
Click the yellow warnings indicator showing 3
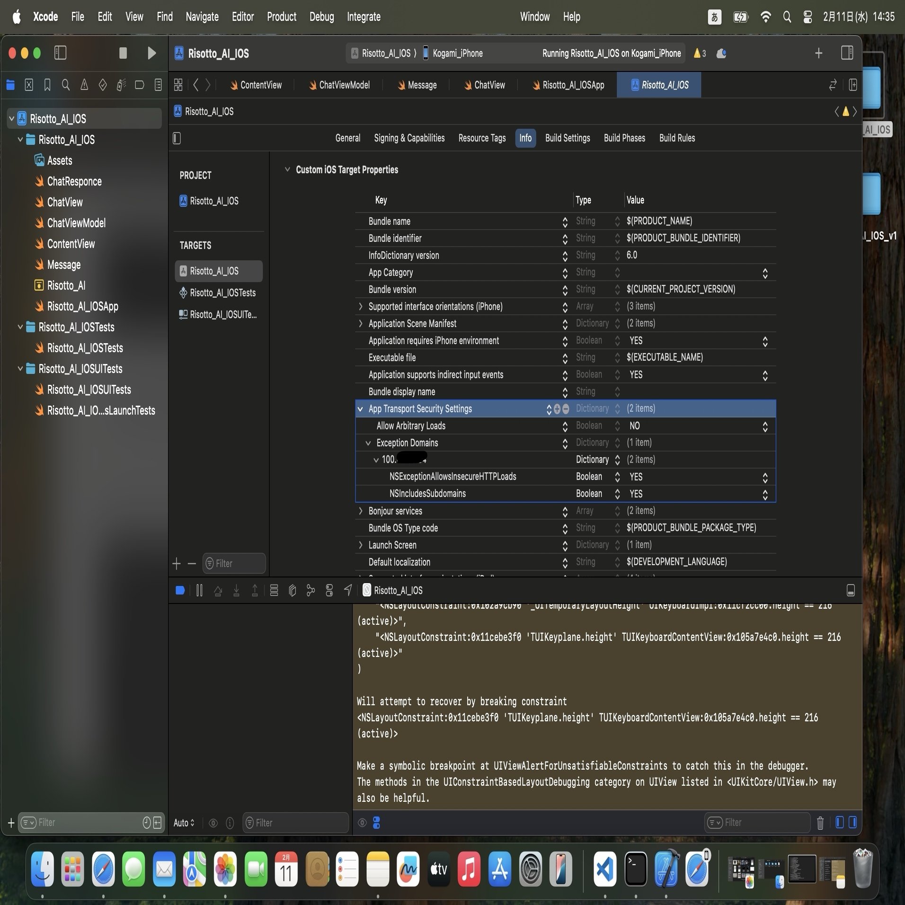pos(700,53)
